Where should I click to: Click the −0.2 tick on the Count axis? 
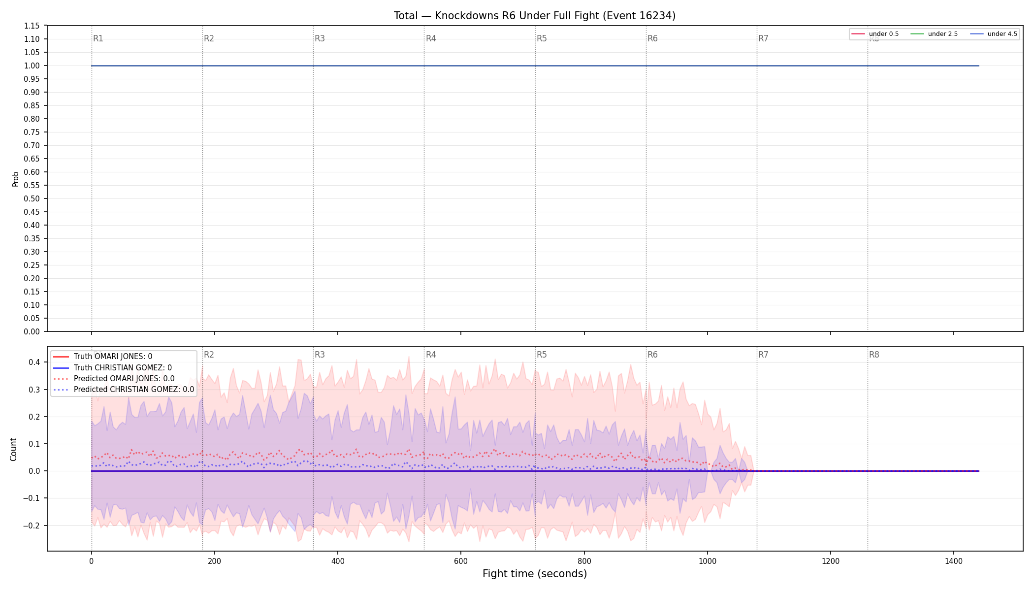pos(31,525)
